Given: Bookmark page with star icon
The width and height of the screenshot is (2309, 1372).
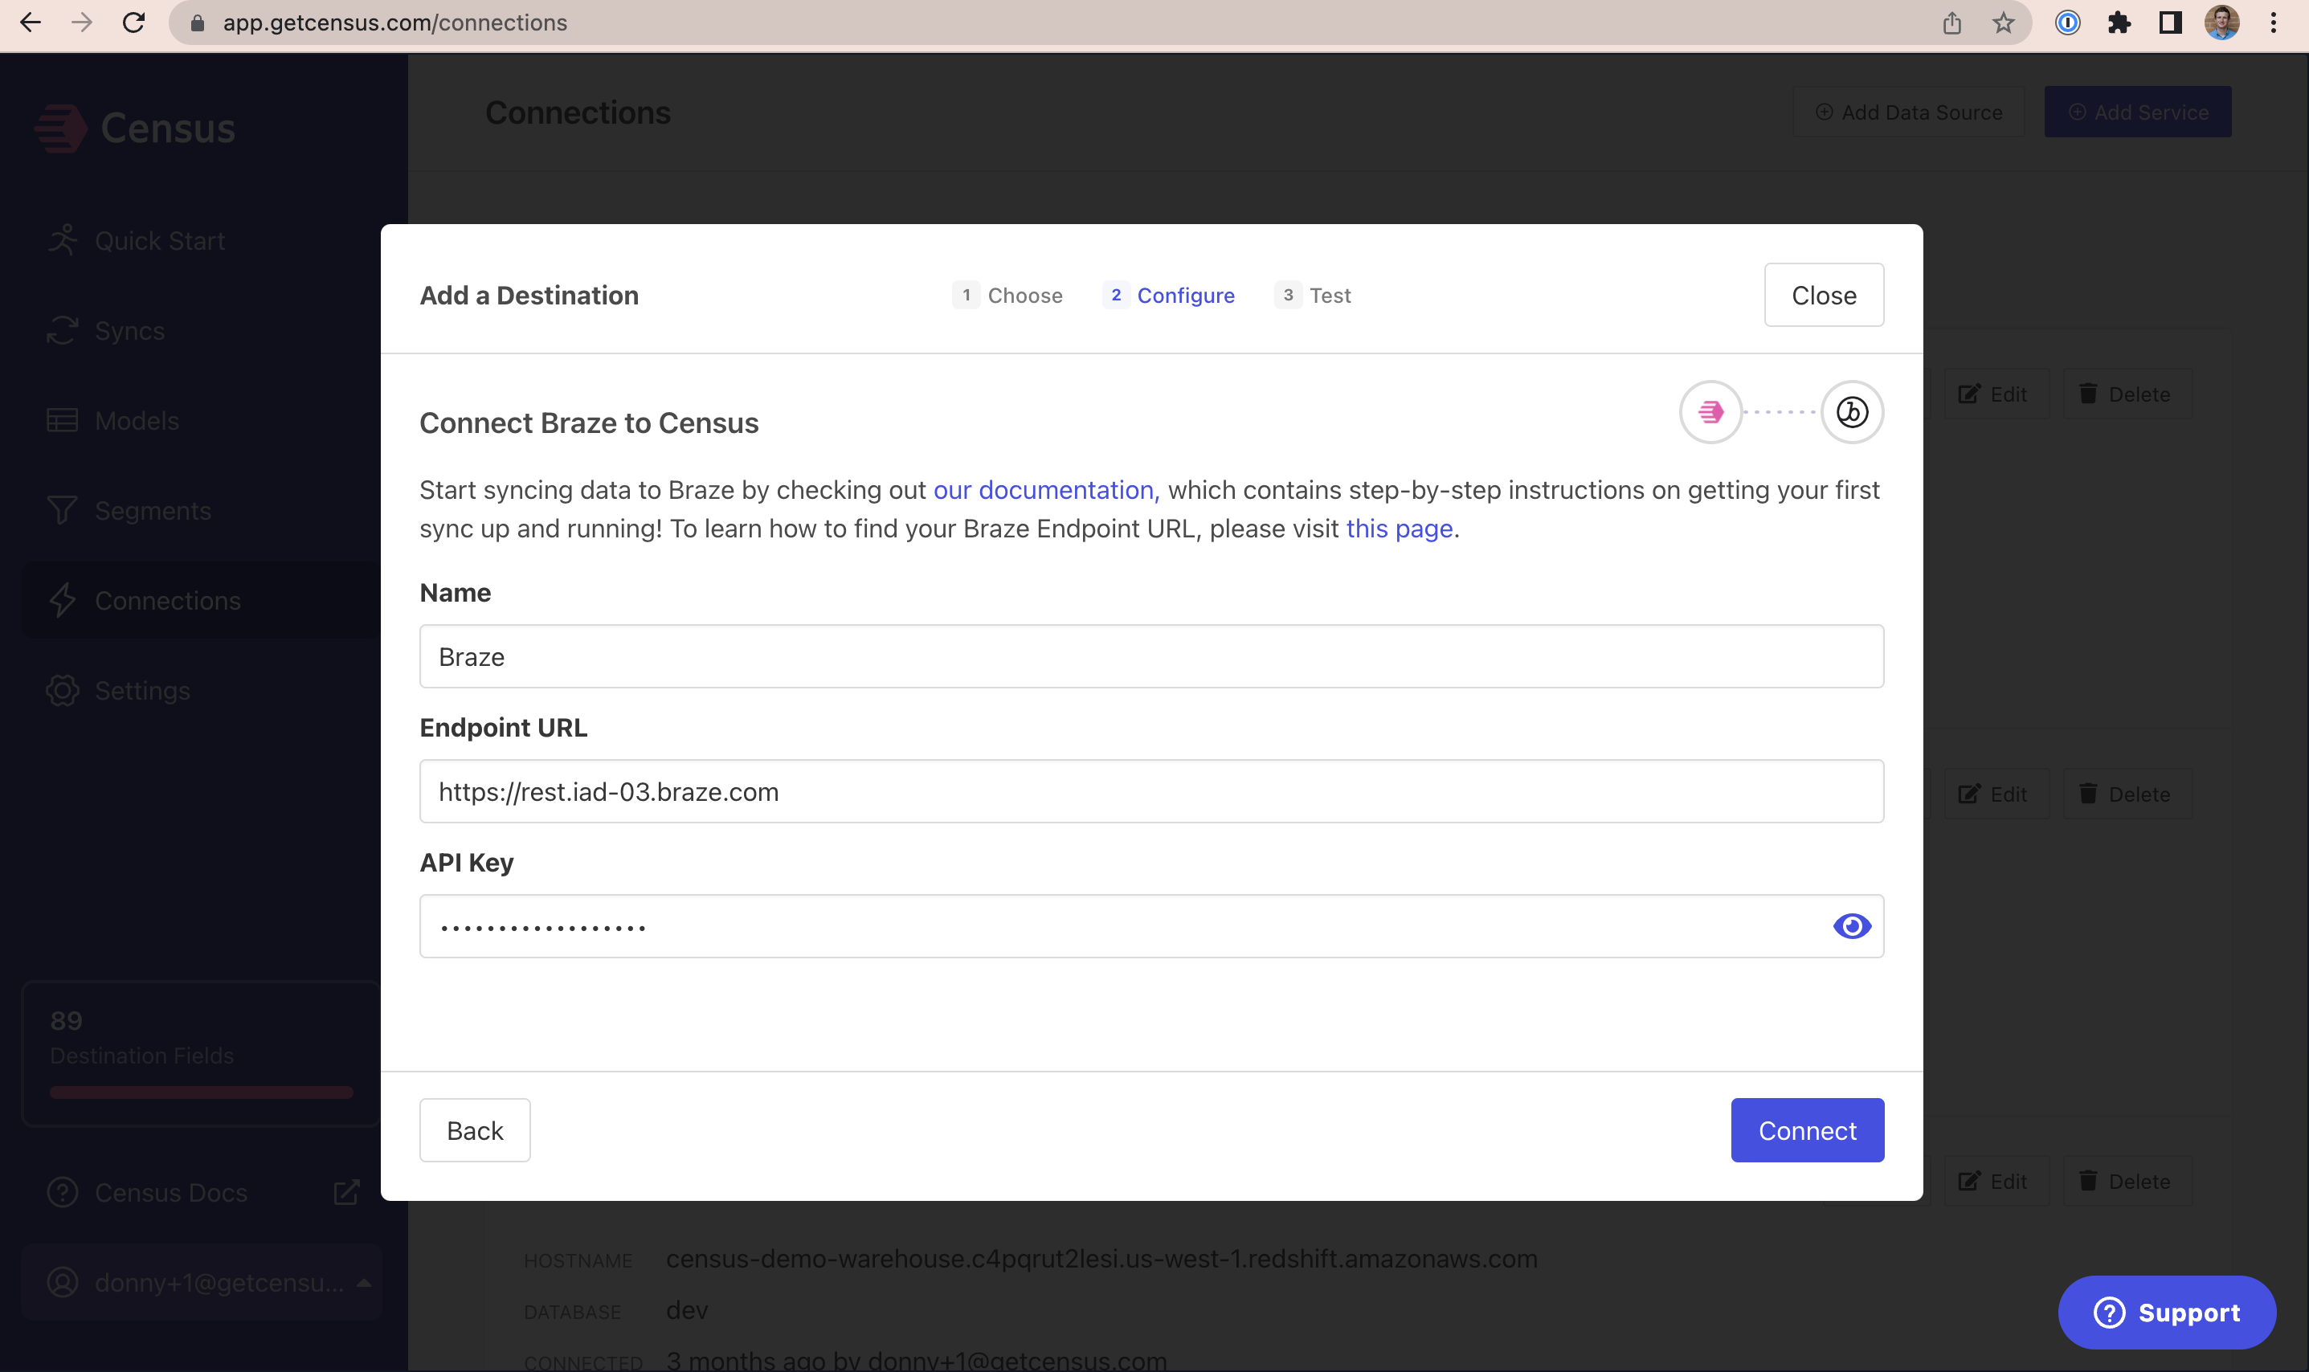Looking at the screenshot, I should [2003, 23].
